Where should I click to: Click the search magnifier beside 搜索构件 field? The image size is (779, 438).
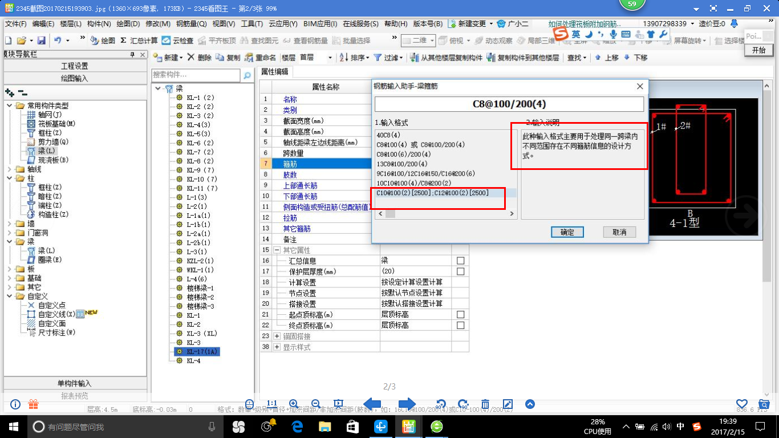(247, 75)
